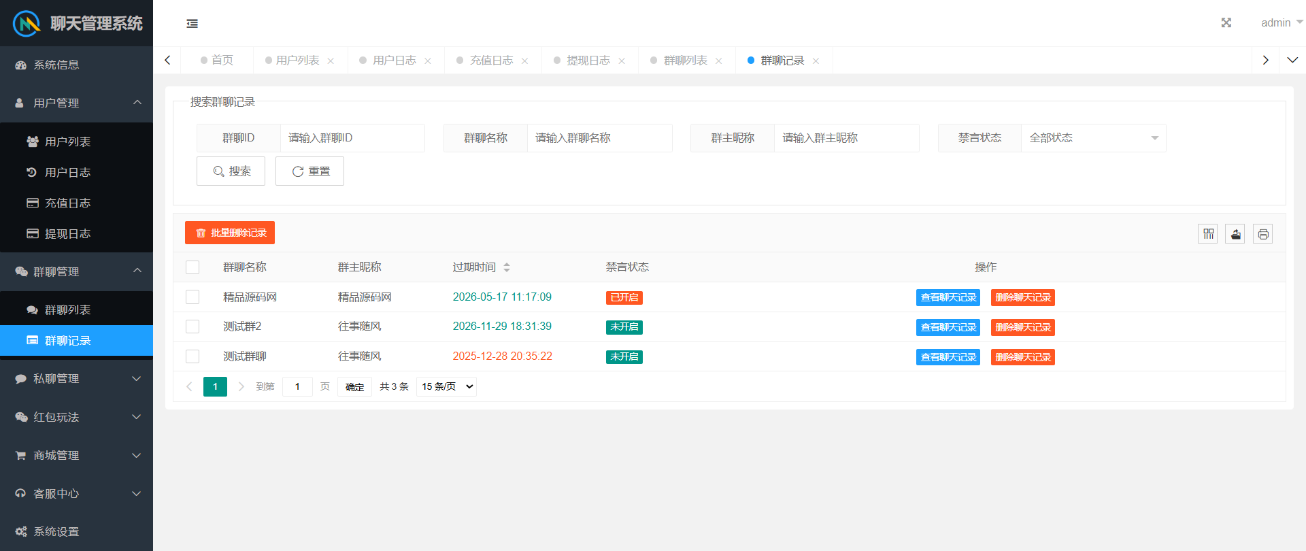Viewport: 1306px width, 551px height.
Task: Open the 禁言状态 dropdown
Action: [x=1093, y=138]
